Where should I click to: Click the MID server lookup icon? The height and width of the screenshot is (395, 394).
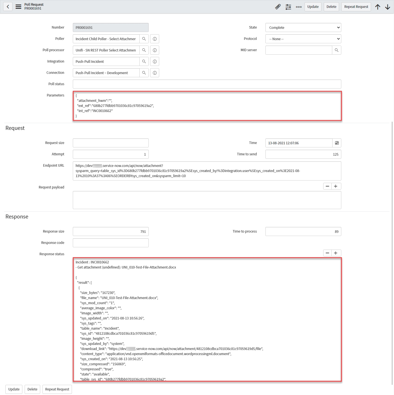[337, 50]
